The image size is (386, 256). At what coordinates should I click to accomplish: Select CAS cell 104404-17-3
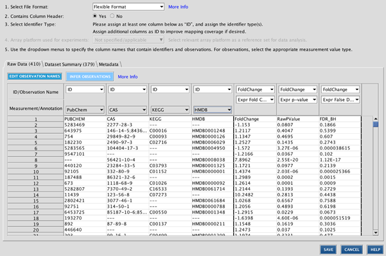[128, 148]
